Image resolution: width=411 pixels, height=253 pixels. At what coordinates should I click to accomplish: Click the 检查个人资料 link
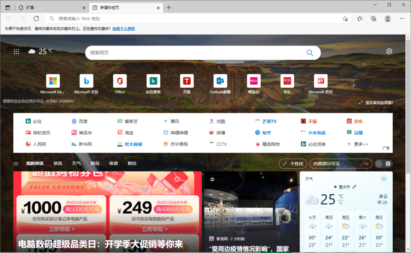[124, 29]
